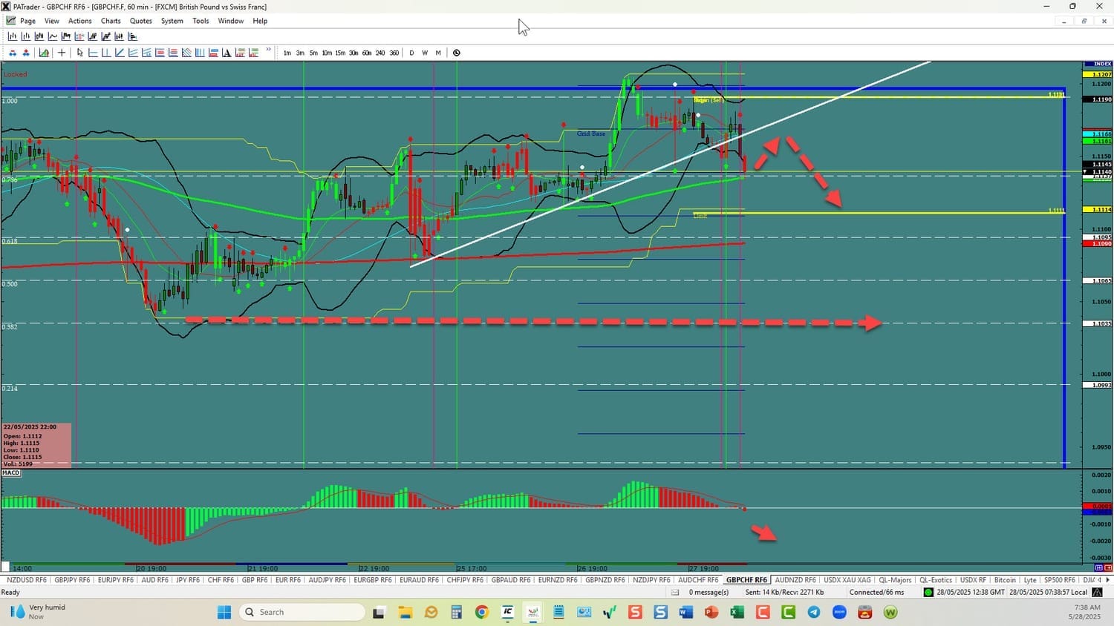
Task: Open the Actions menu
Action: point(80,21)
